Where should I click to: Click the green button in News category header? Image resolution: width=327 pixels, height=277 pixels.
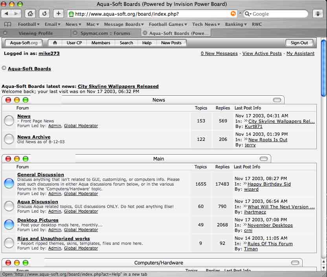26,100
